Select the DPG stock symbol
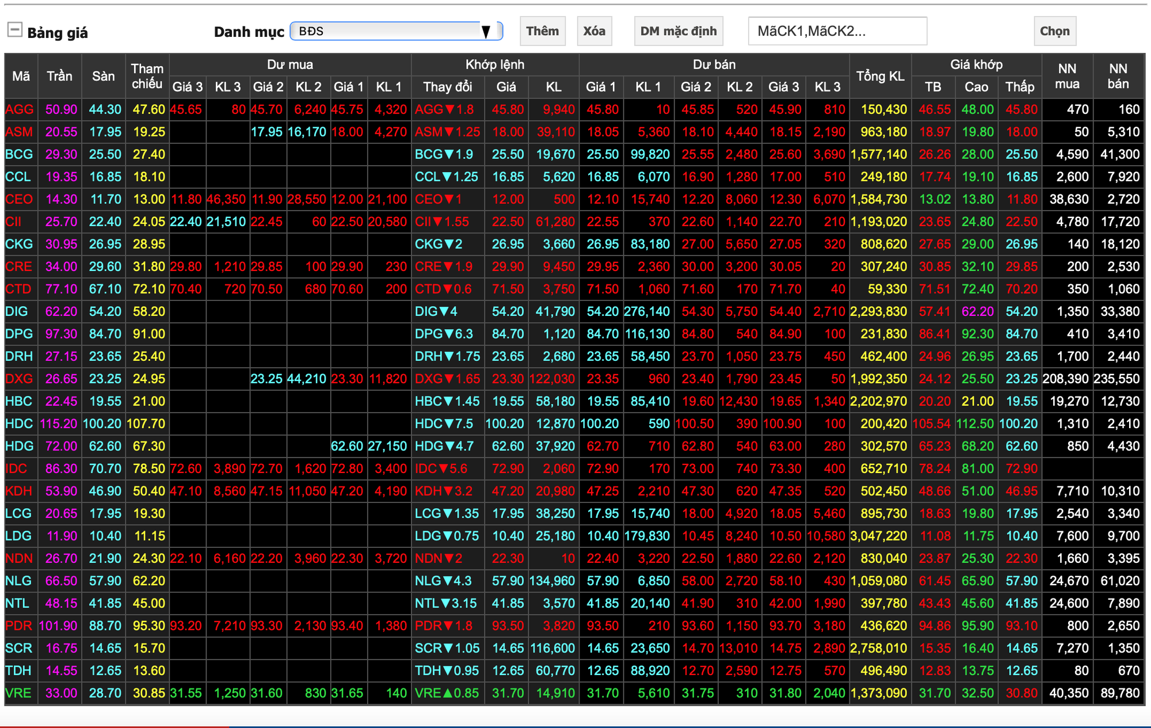Screen dimensions: 1151x728 pyautogui.click(x=19, y=334)
